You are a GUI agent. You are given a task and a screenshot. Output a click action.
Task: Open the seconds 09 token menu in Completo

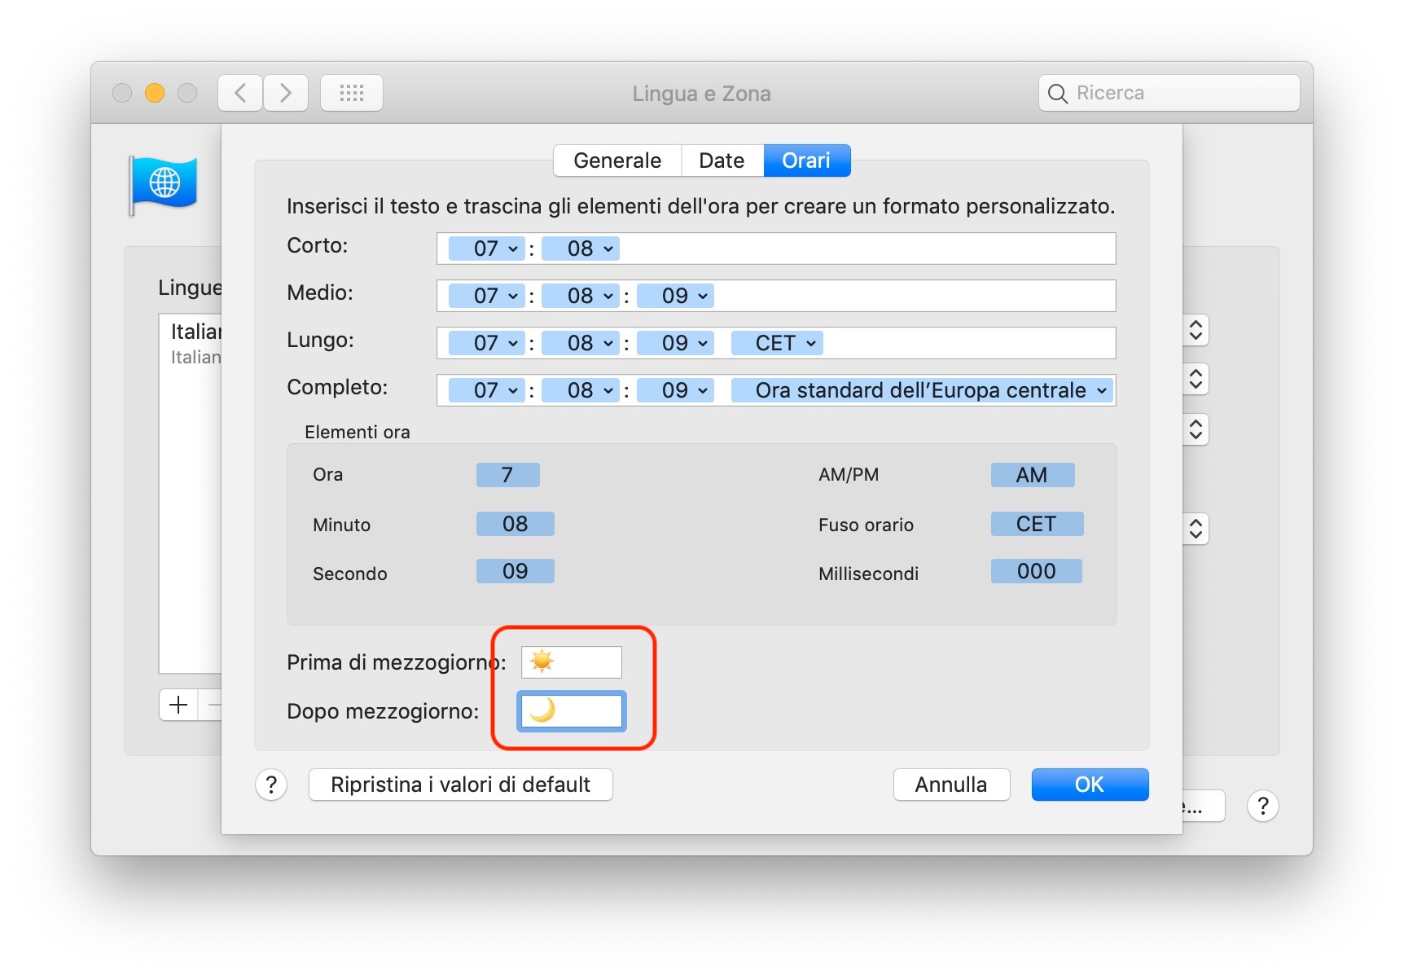[676, 390]
